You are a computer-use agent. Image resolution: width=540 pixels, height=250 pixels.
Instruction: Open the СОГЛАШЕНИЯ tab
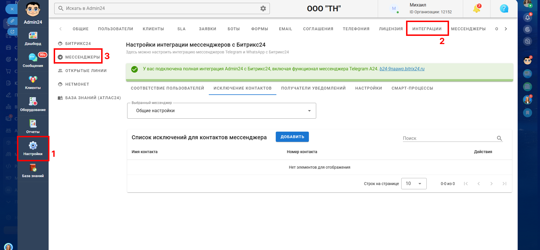pos(318,29)
